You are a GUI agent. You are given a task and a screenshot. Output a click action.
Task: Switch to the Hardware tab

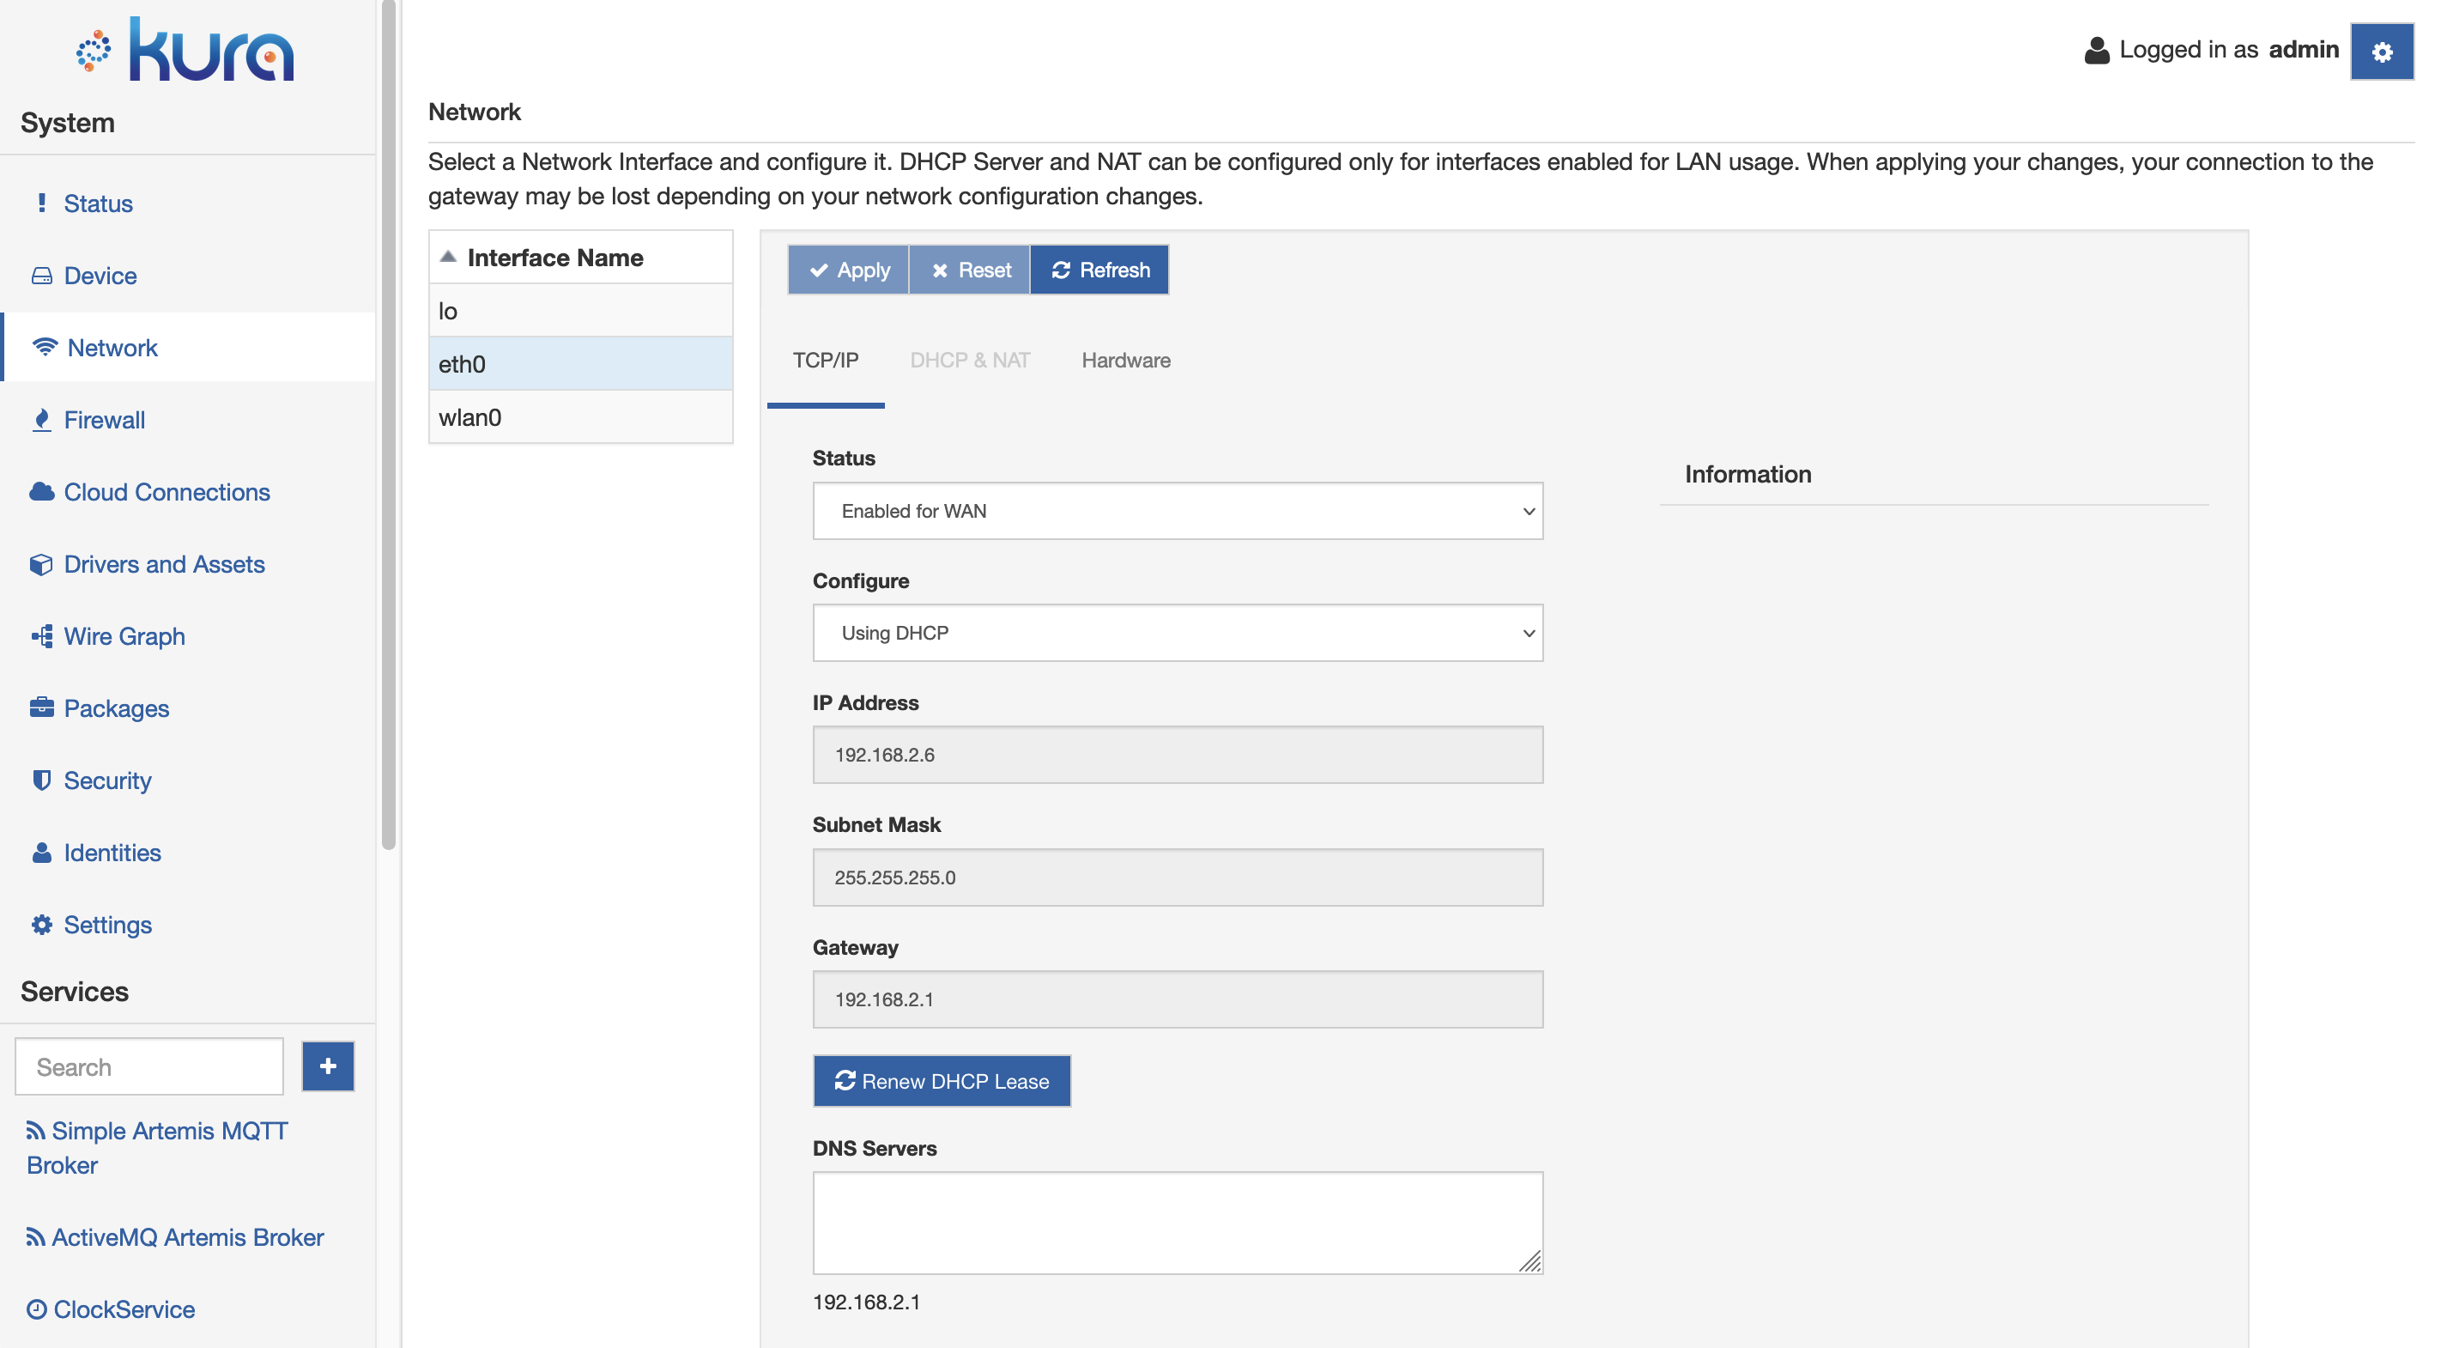pos(1125,359)
